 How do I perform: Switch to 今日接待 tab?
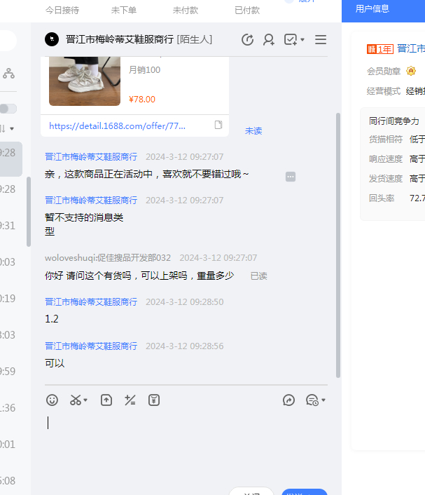(62, 11)
